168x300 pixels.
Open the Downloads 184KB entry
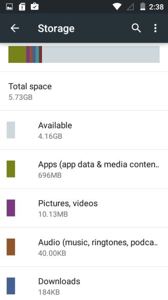coord(84,283)
